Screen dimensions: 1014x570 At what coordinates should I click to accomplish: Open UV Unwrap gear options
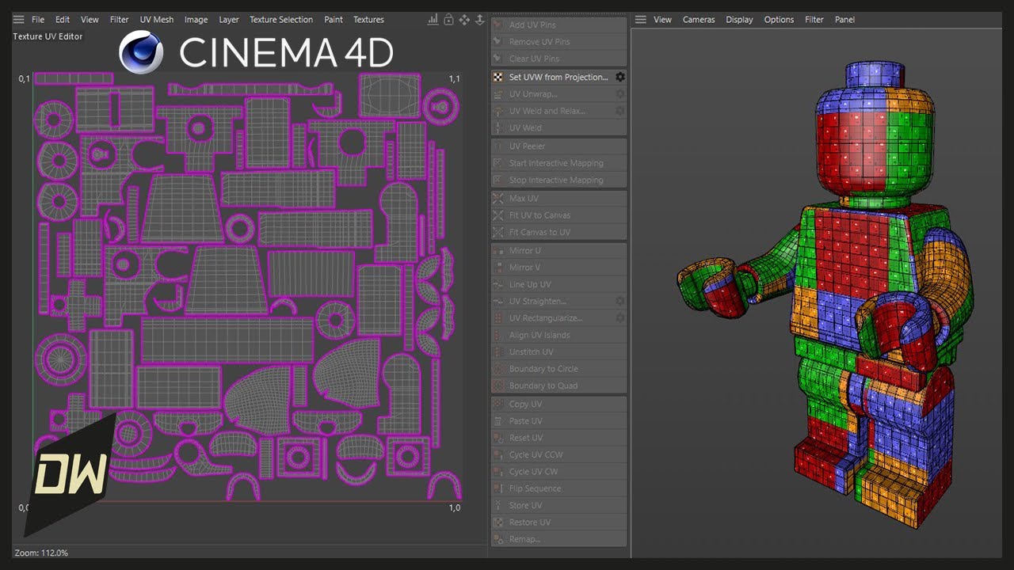coord(620,93)
